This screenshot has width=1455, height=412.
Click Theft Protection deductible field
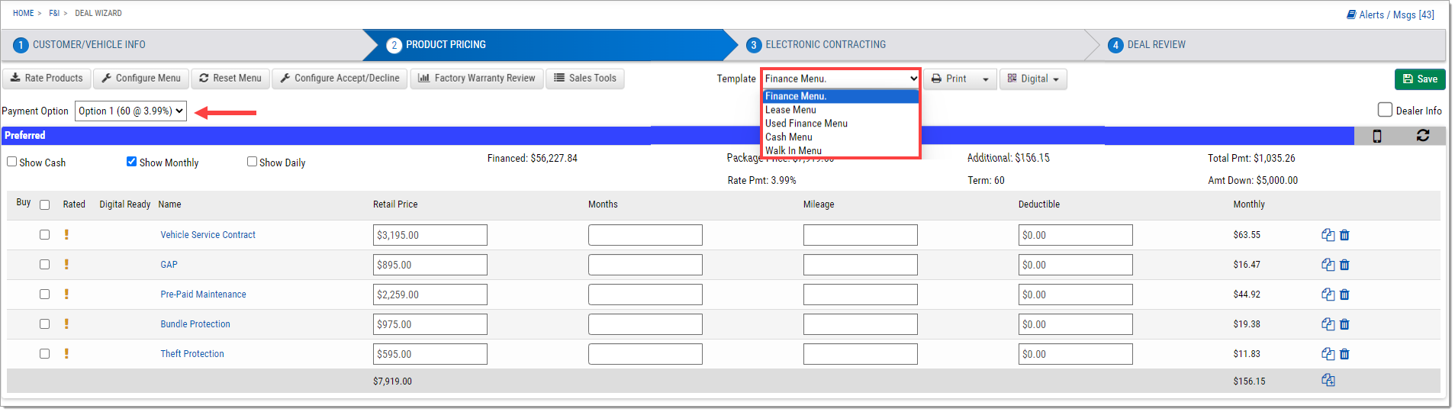pos(1076,354)
